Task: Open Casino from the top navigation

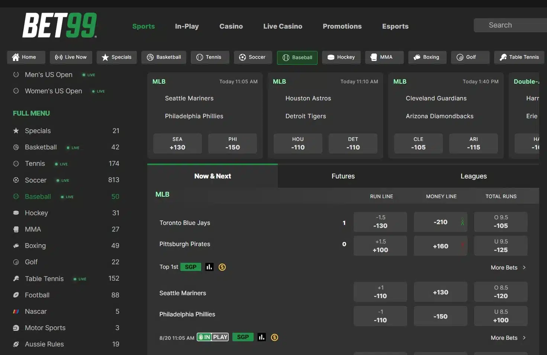Action: 231,26
